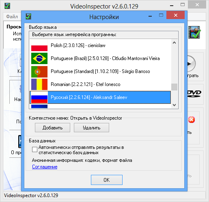Click the language list scrollbar thumb
Image resolution: width=209 pixels, height=202 pixels.
point(174,87)
